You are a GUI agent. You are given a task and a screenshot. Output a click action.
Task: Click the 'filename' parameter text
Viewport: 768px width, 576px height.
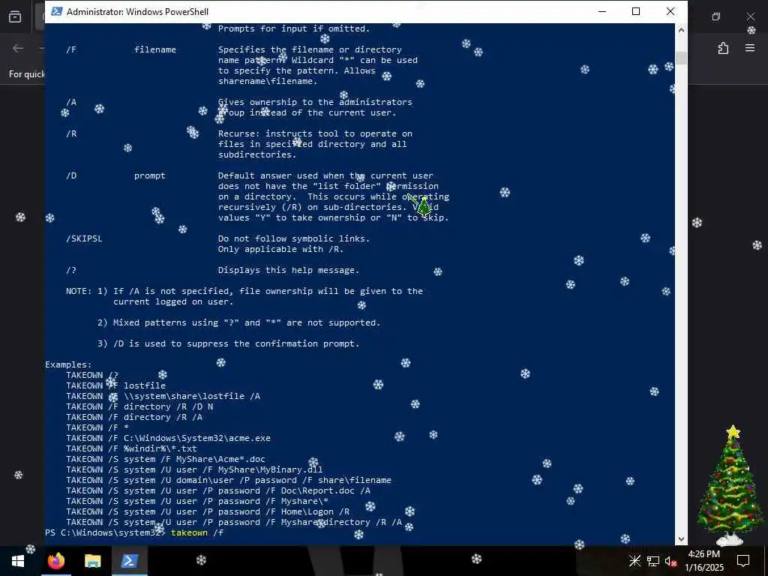[154, 49]
